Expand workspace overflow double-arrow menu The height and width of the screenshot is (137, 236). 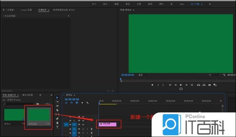(x=210, y=4)
